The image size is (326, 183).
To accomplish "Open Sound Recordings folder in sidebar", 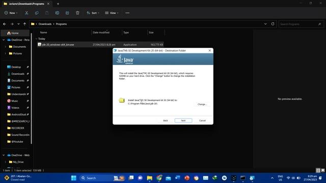I will pos(20,135).
